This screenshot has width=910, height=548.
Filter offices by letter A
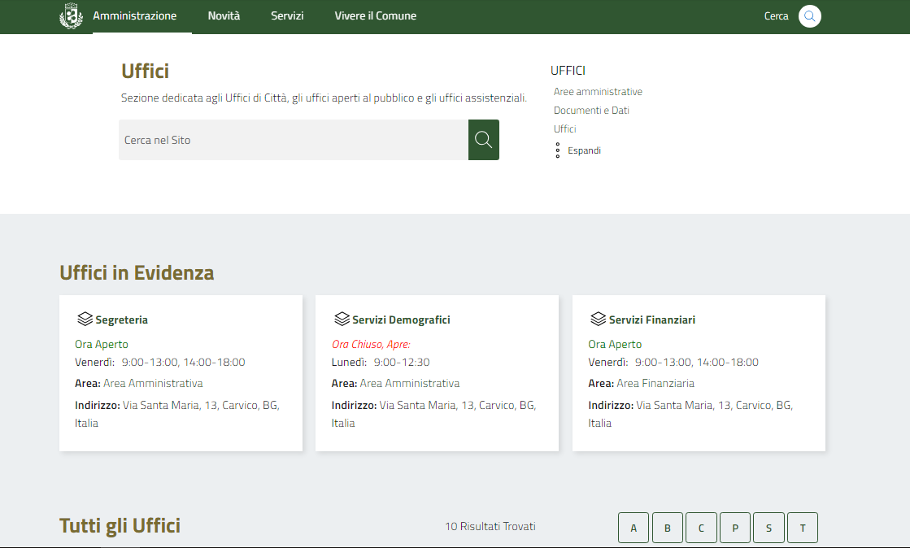click(634, 528)
